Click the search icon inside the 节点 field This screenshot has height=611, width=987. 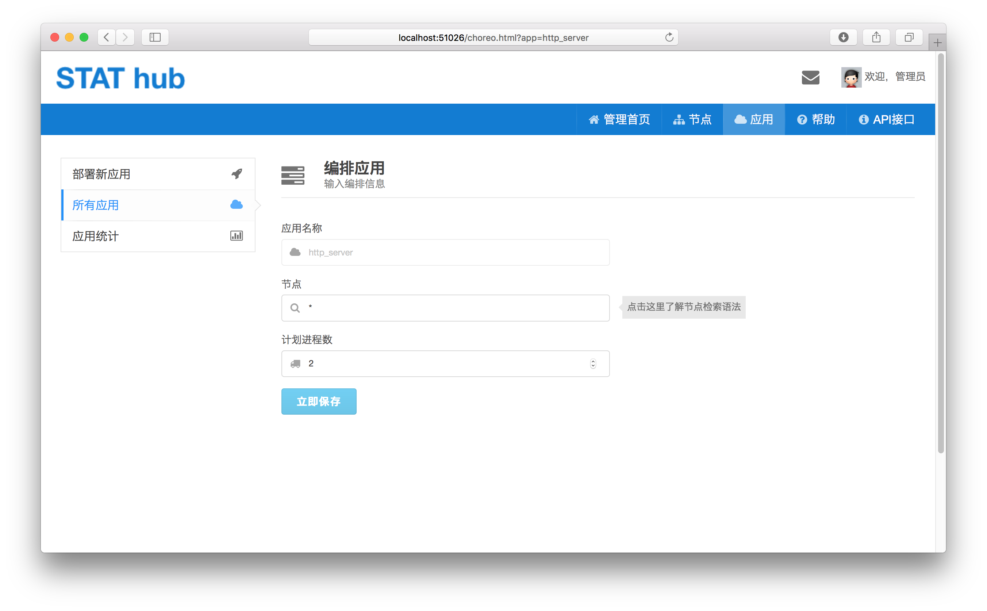[x=295, y=308]
